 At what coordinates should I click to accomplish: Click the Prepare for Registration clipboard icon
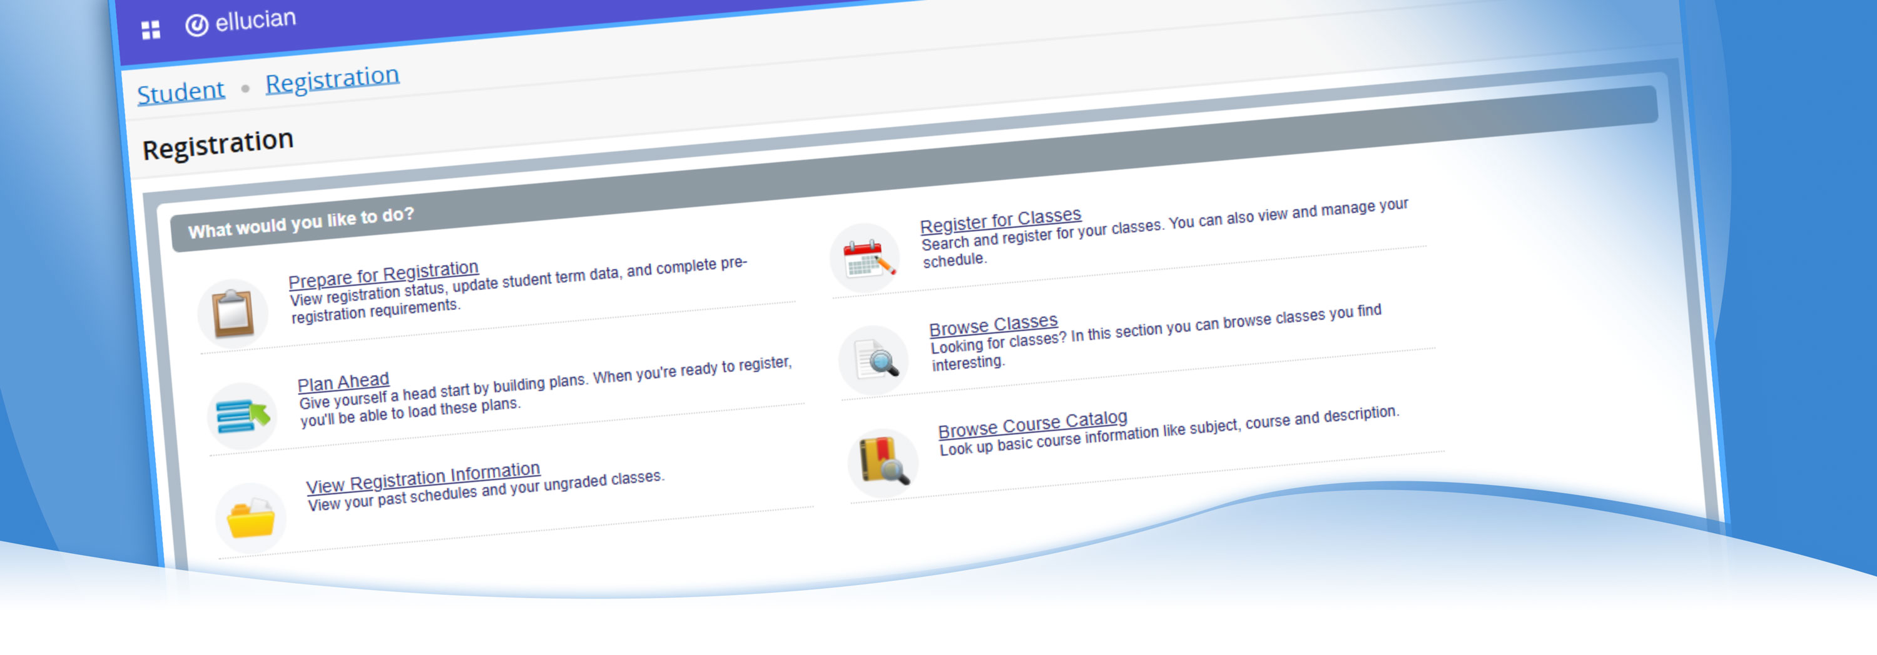click(x=233, y=314)
